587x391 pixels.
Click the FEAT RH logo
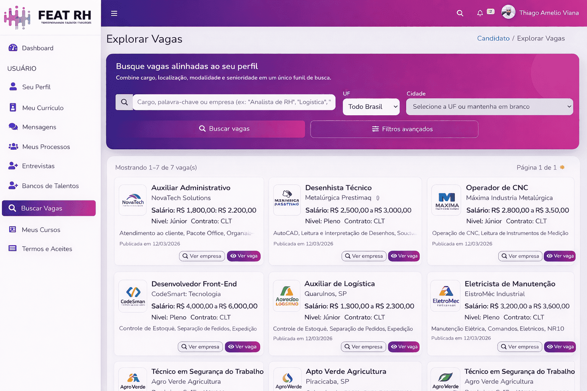48,17
